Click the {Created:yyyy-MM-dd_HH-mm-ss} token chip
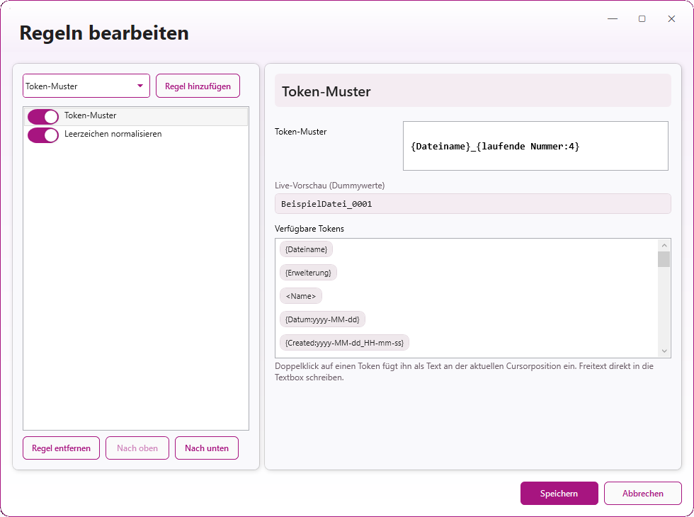Image resolution: width=694 pixels, height=517 pixels. pos(344,343)
